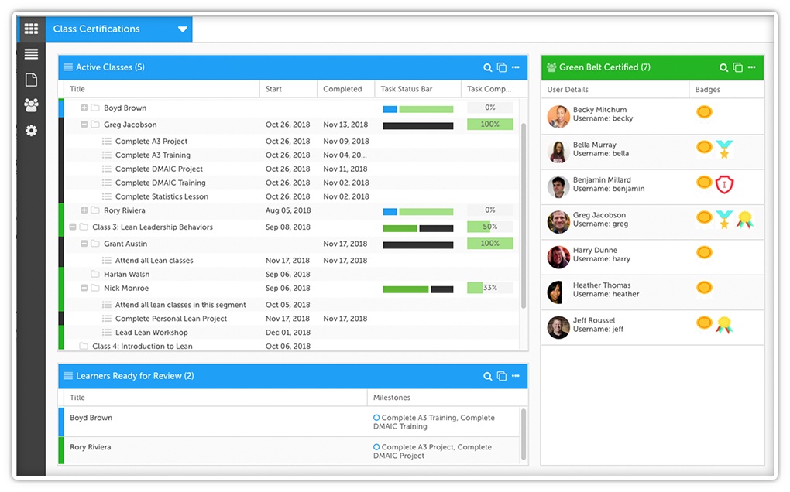Open the apps grid menu icon
The height and width of the screenshot is (492, 790).
(x=31, y=29)
